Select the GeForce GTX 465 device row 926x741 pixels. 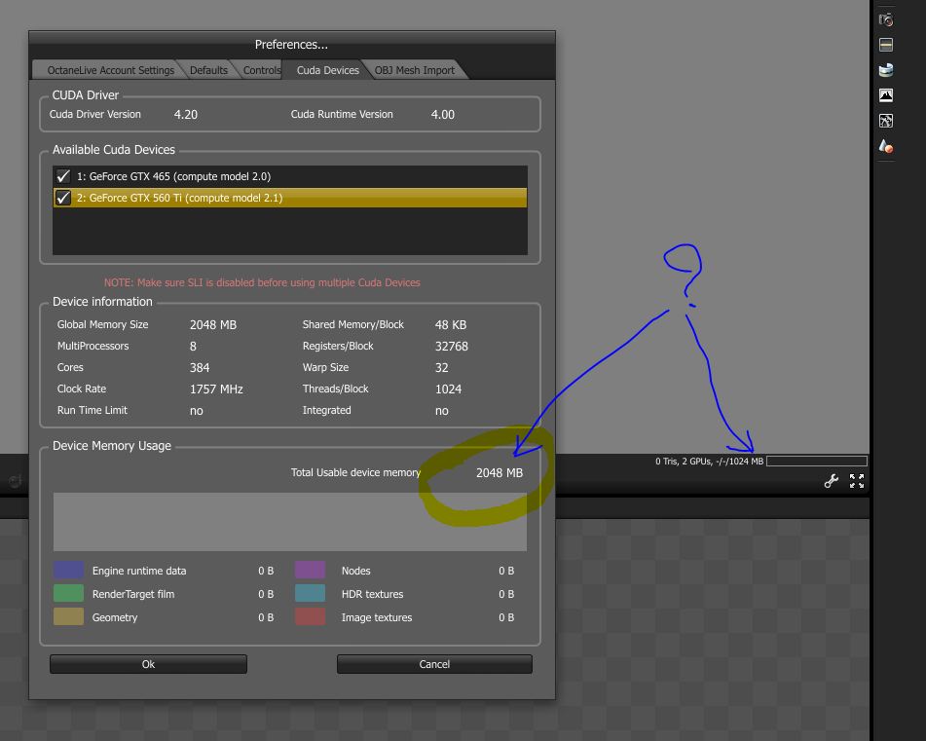290,176
